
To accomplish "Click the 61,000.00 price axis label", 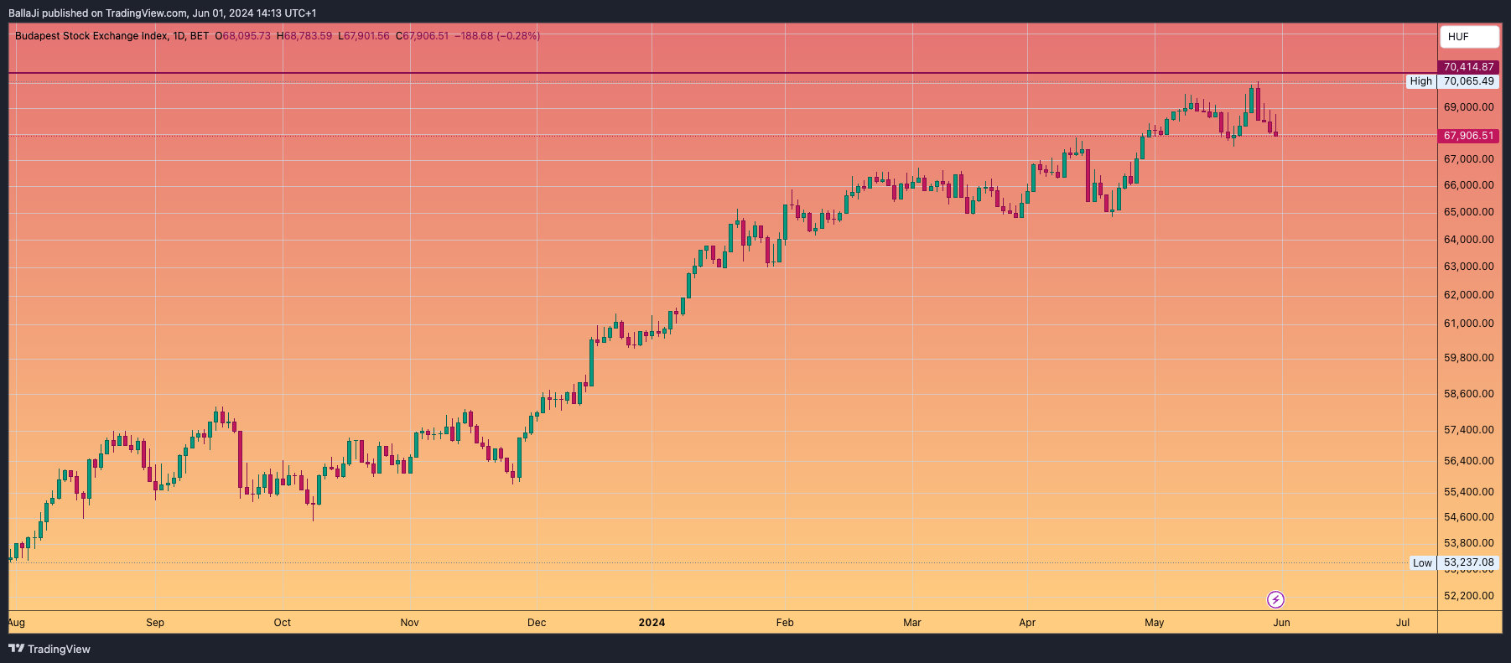I will coord(1469,324).
